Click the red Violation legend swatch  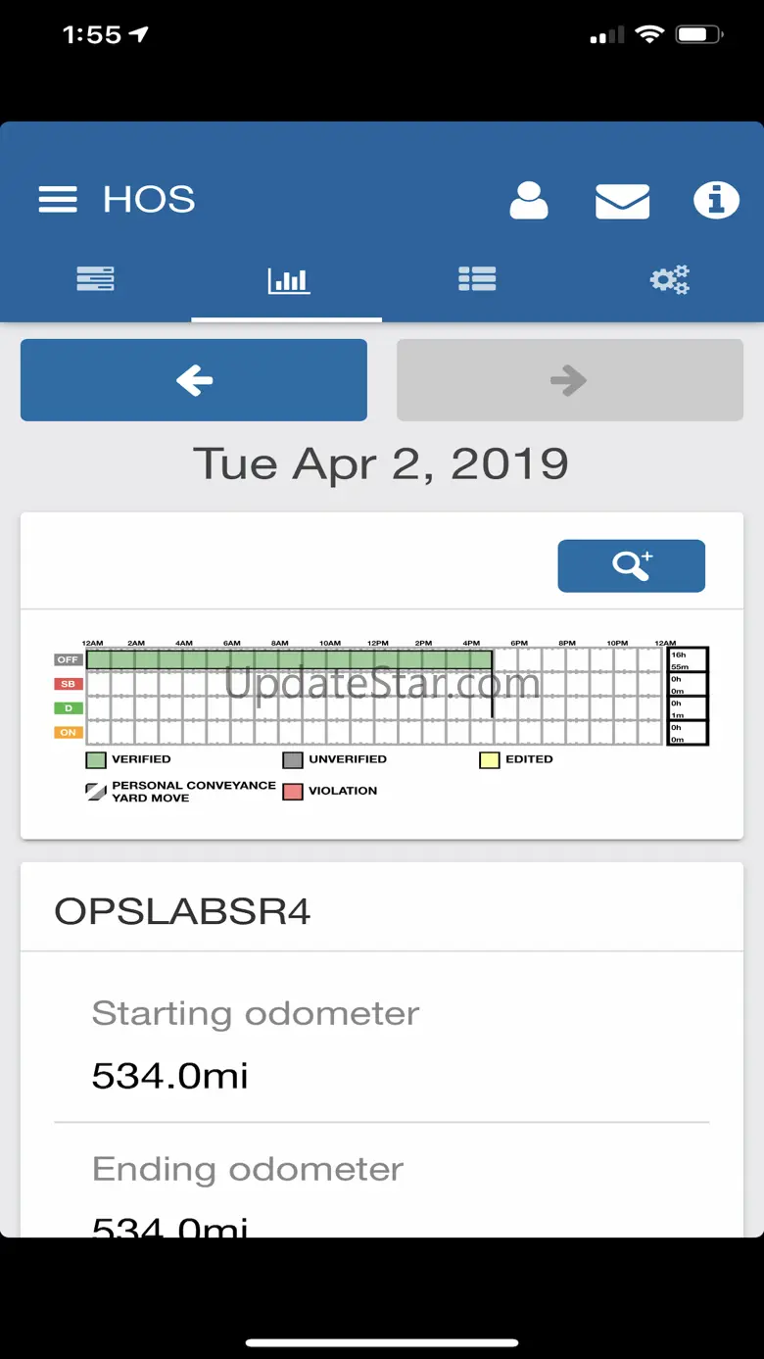[292, 792]
